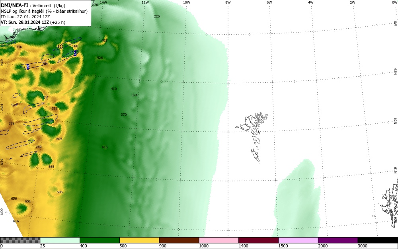Click the 12W longitude label
This screenshot has width=398, height=249.
pos(145,2)
